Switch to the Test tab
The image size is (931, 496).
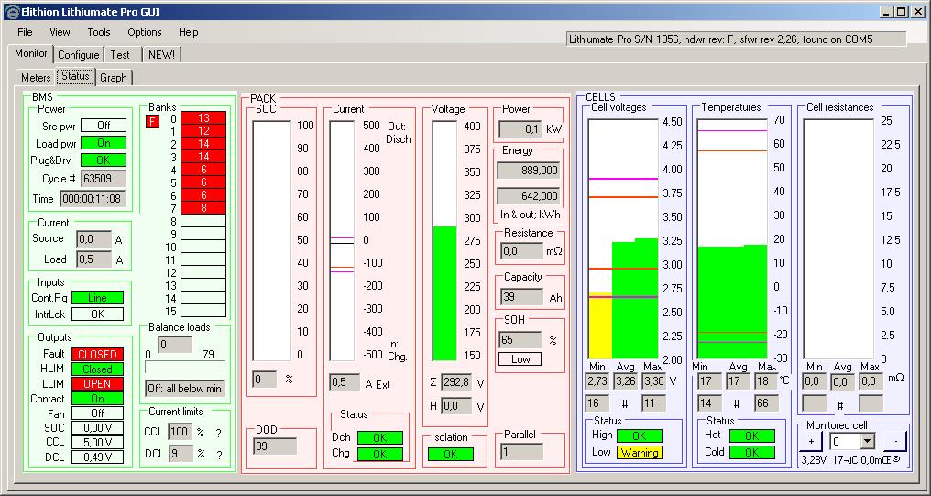click(x=120, y=55)
